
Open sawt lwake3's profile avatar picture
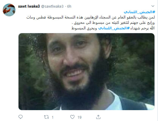tap(9, 10)
